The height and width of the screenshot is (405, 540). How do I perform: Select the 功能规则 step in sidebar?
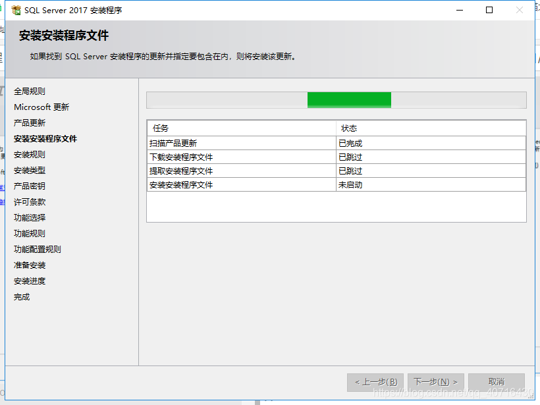(x=30, y=234)
